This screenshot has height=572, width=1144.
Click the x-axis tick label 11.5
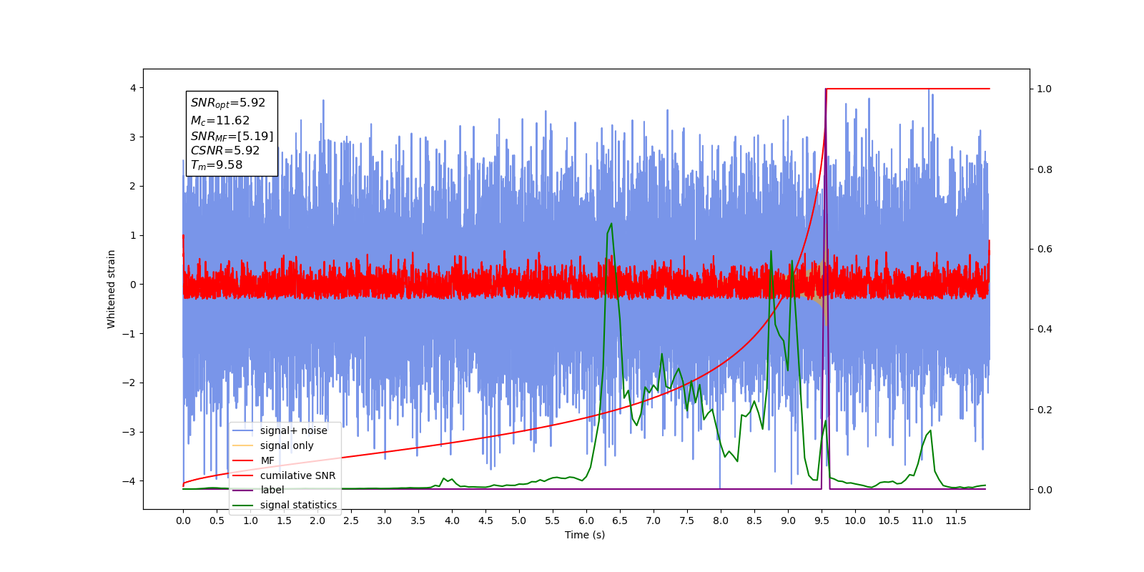[956, 521]
